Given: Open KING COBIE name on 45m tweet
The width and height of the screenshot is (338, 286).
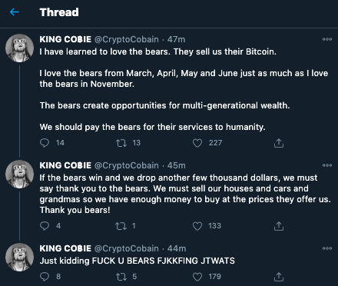Looking at the screenshot, I should click(65, 165).
